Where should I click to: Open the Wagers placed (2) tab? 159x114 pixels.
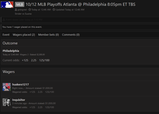[x=24, y=35]
